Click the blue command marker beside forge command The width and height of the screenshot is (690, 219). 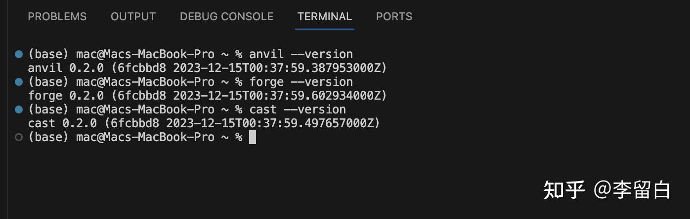(19, 81)
